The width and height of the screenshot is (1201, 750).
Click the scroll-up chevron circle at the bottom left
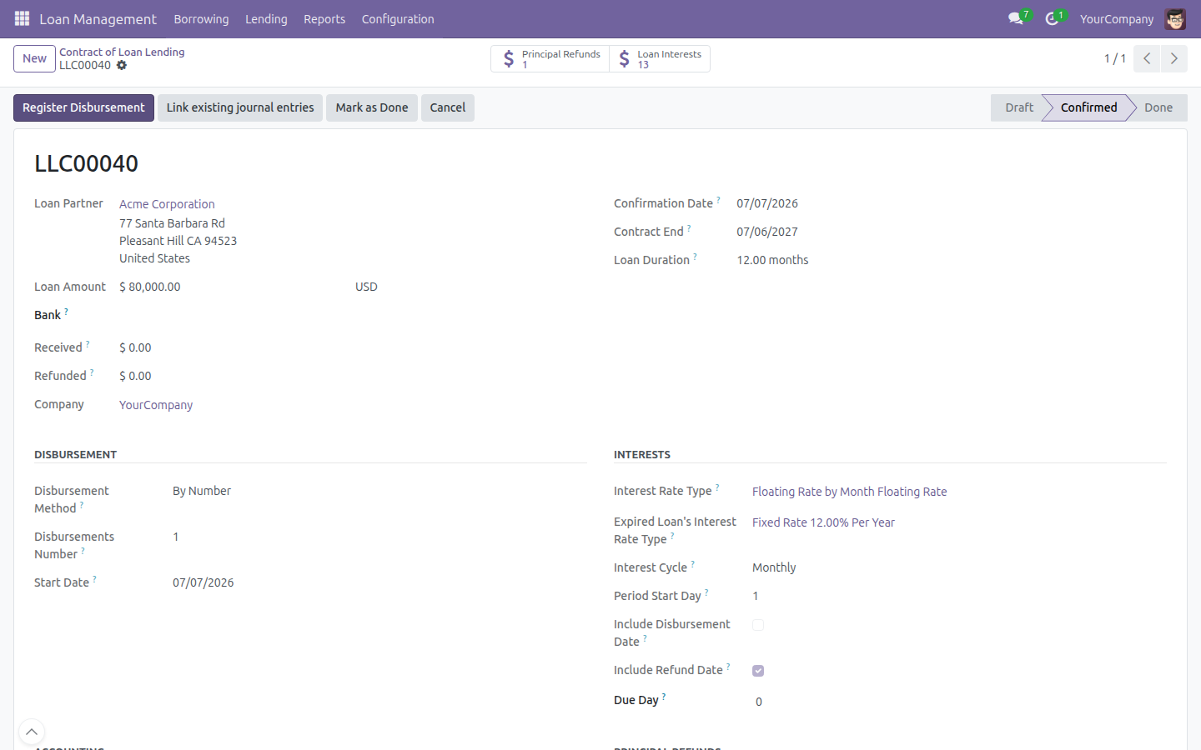(32, 732)
